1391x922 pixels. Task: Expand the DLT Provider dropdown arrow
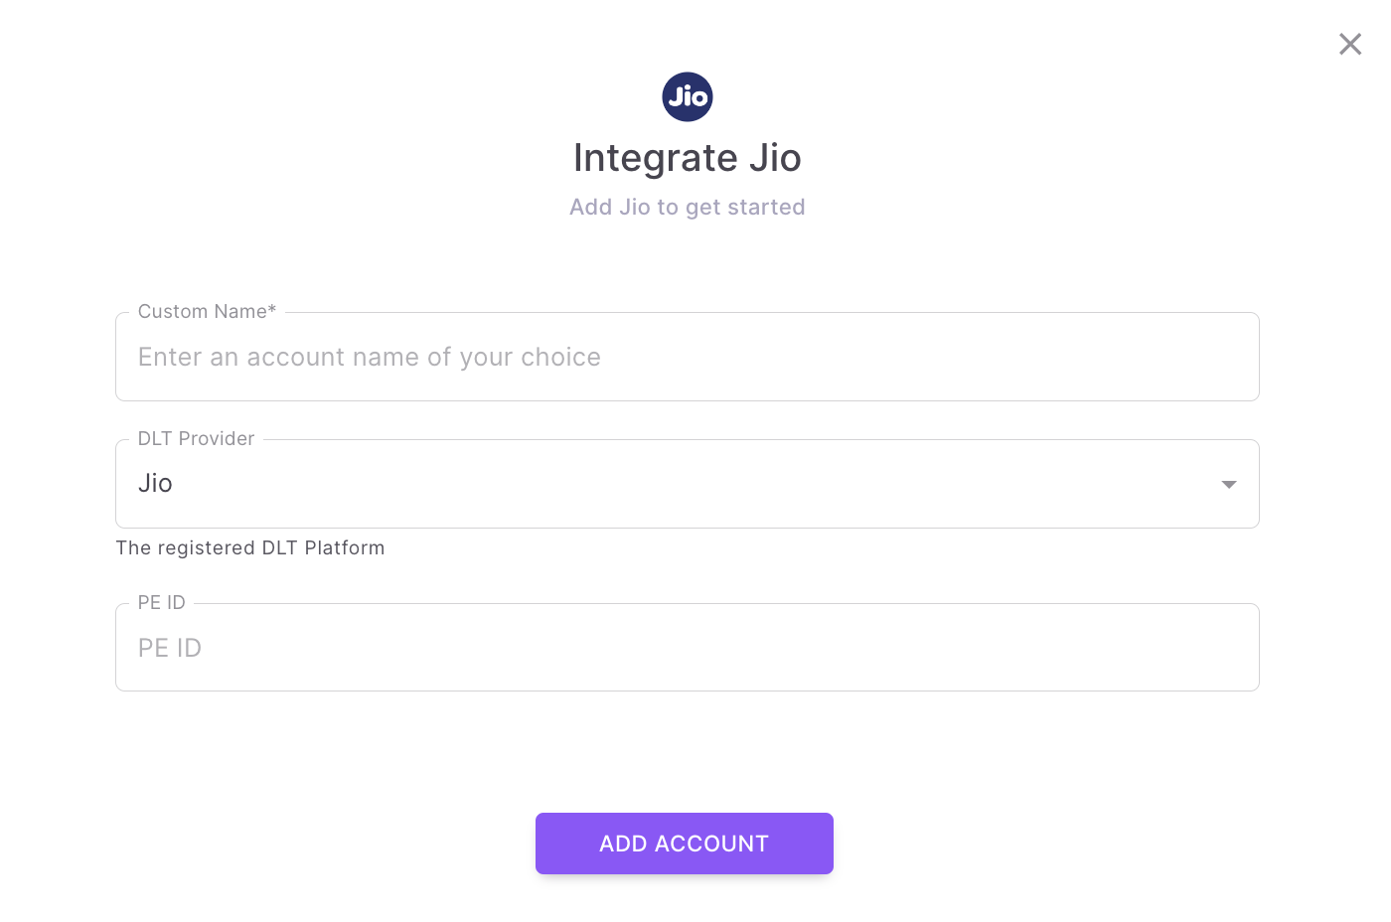pyautogui.click(x=1229, y=484)
